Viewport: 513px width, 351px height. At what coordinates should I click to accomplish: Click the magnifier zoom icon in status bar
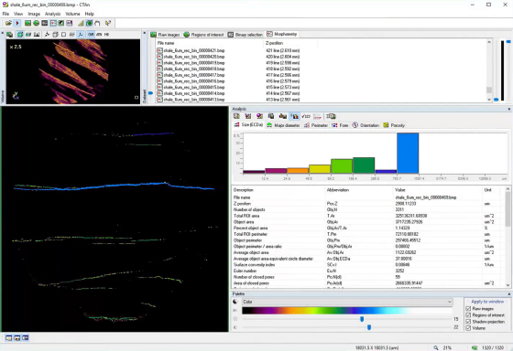[x=436, y=347]
